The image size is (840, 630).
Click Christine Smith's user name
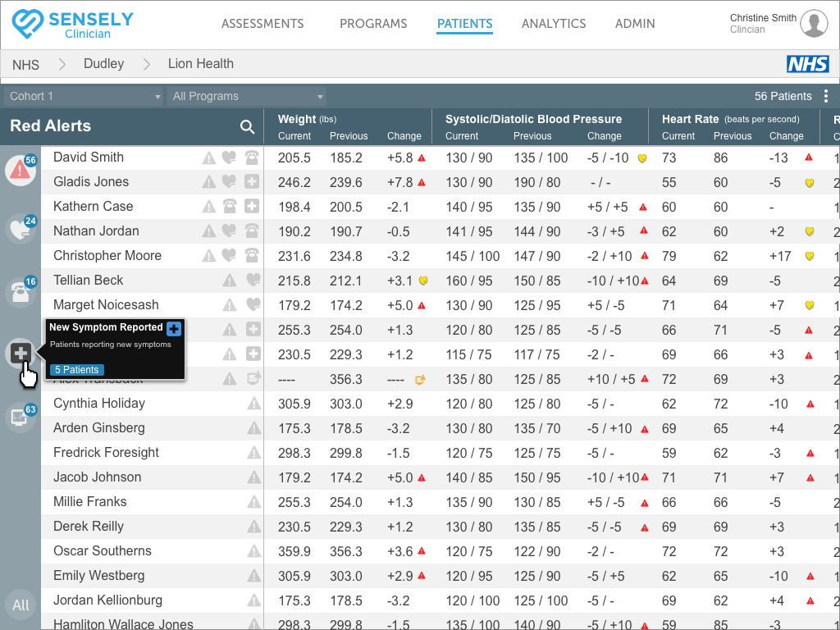[763, 18]
